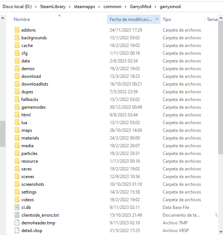
Task: Sort by Fecha de modificación column header
Action: (131, 19)
